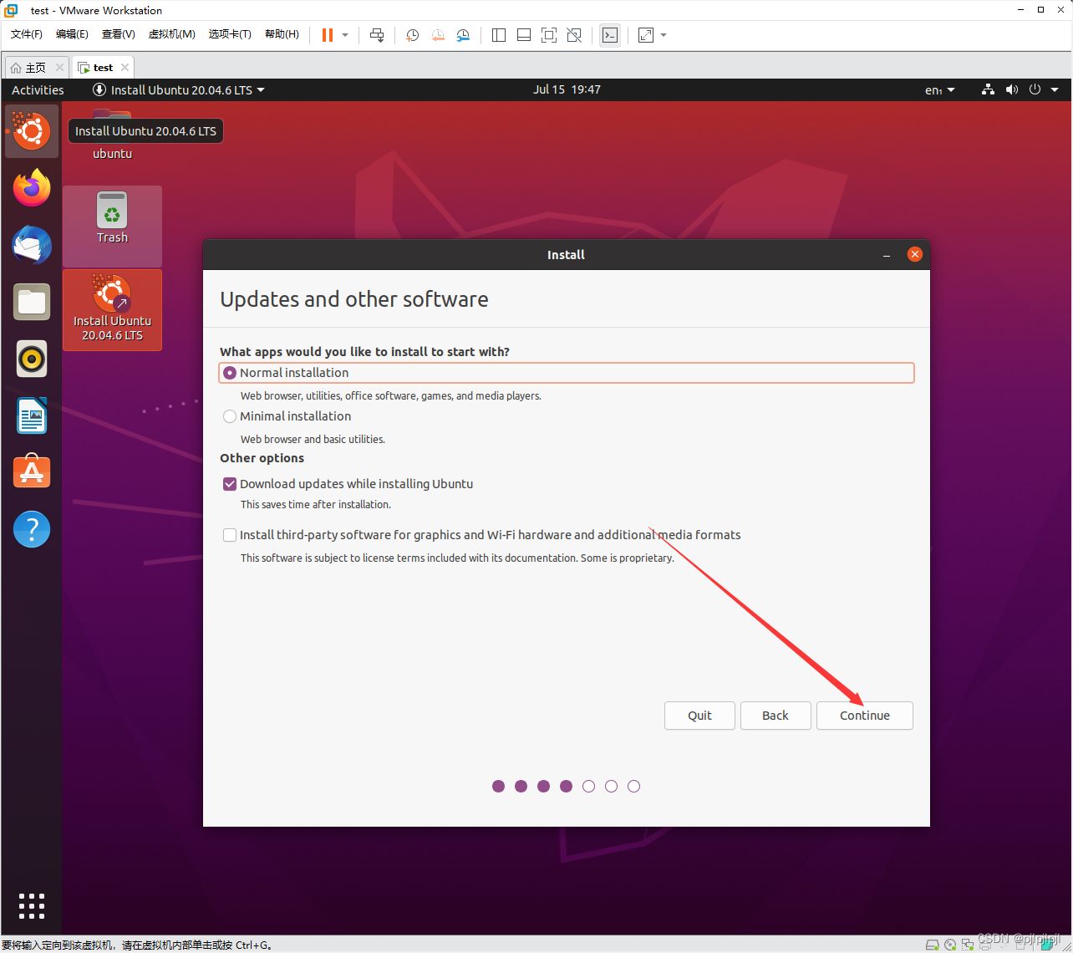This screenshot has width=1073, height=953.
Task: Click the Send Ctrl+Alt+Del toolbar icon
Action: point(377,35)
